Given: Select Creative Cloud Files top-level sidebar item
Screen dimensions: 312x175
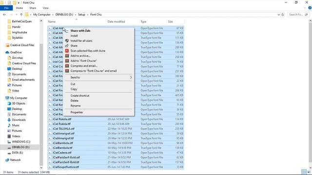Looking at the screenshot, I should point(22,45).
